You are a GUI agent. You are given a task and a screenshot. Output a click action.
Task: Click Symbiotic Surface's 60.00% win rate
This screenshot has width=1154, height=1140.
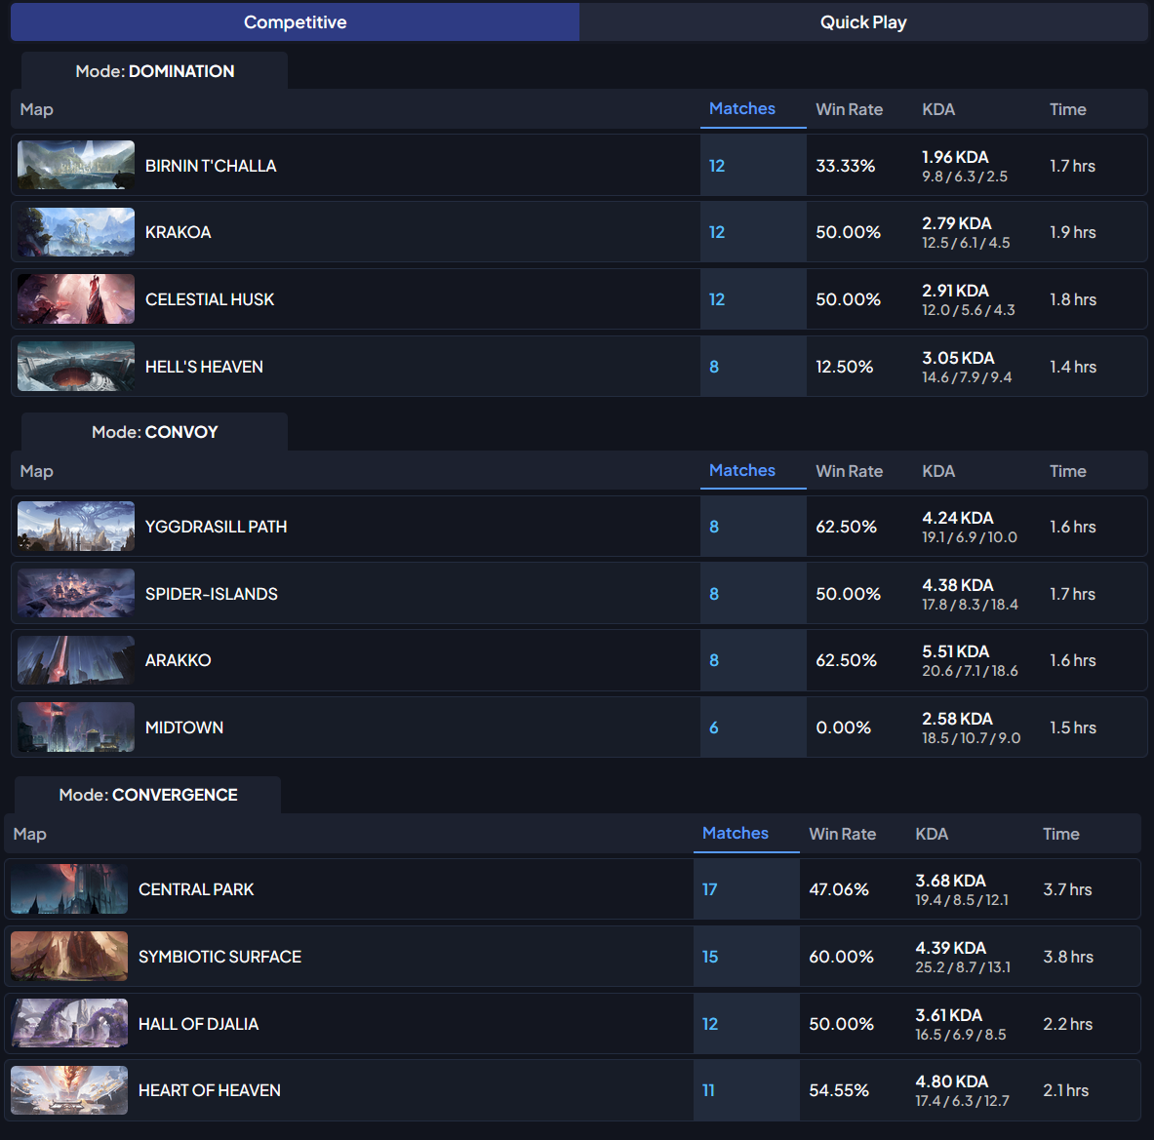pos(841,957)
